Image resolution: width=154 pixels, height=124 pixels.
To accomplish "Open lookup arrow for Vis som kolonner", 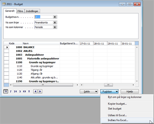I will (x=55, y=27).
